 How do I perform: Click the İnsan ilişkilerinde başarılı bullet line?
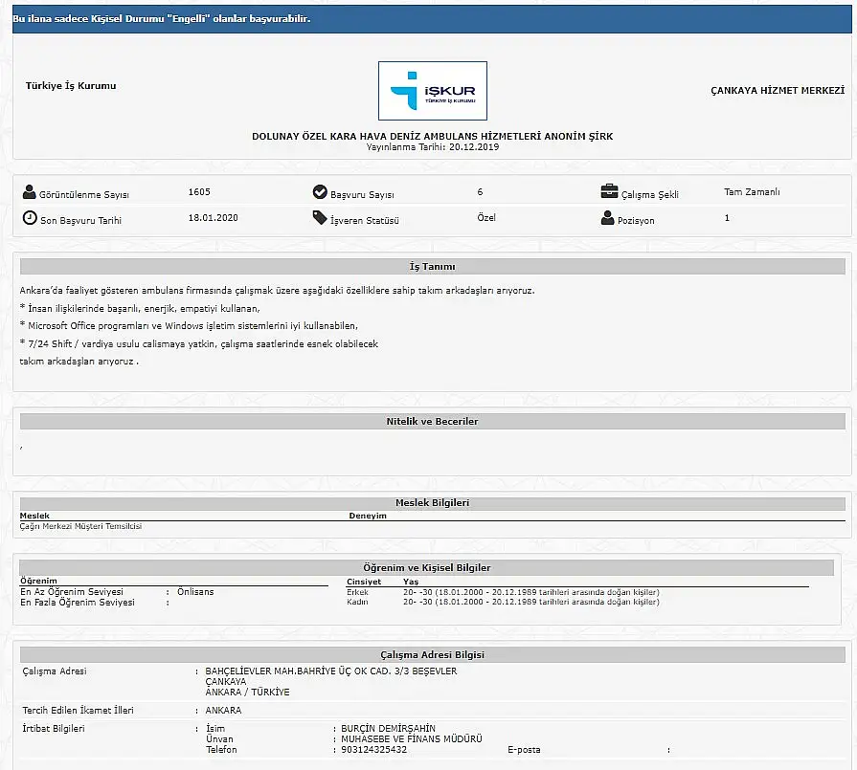140,309
